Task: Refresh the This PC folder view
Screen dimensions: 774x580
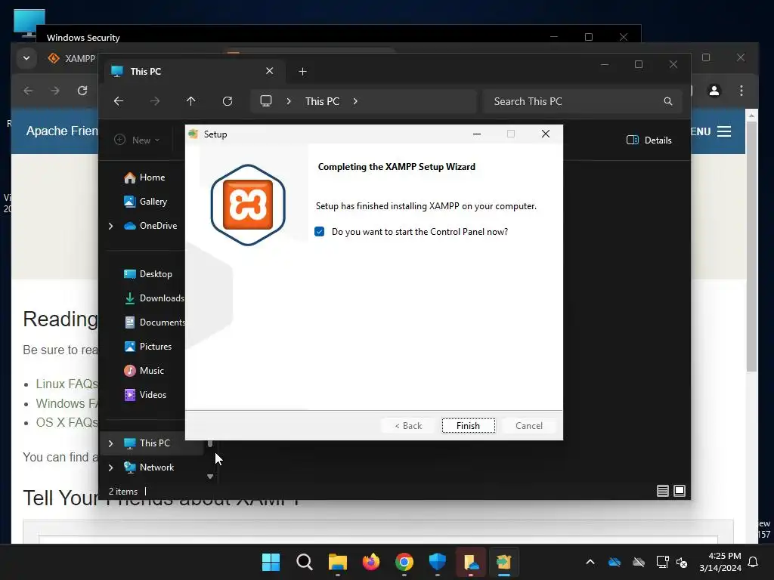Action: pyautogui.click(x=227, y=101)
